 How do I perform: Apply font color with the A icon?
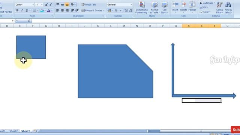(48, 10)
